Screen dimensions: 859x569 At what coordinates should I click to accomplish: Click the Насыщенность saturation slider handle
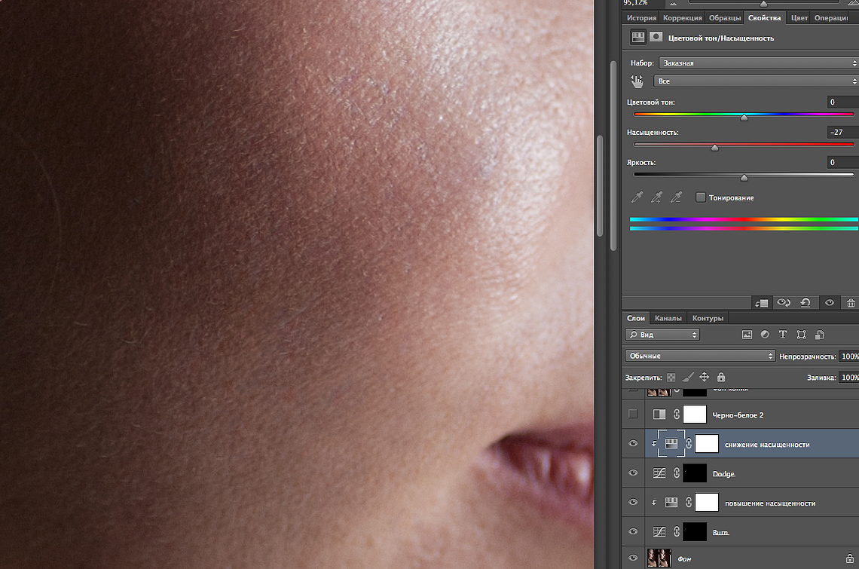pos(714,147)
